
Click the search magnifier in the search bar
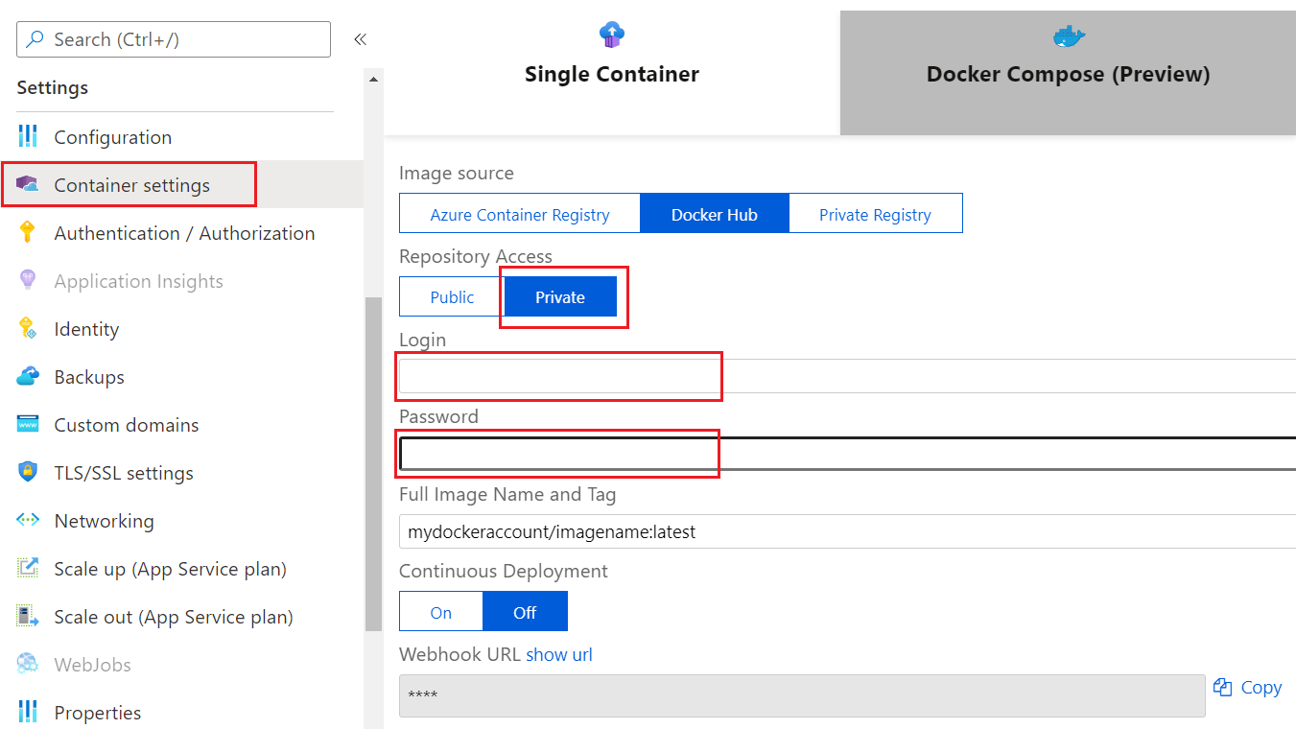(33, 39)
